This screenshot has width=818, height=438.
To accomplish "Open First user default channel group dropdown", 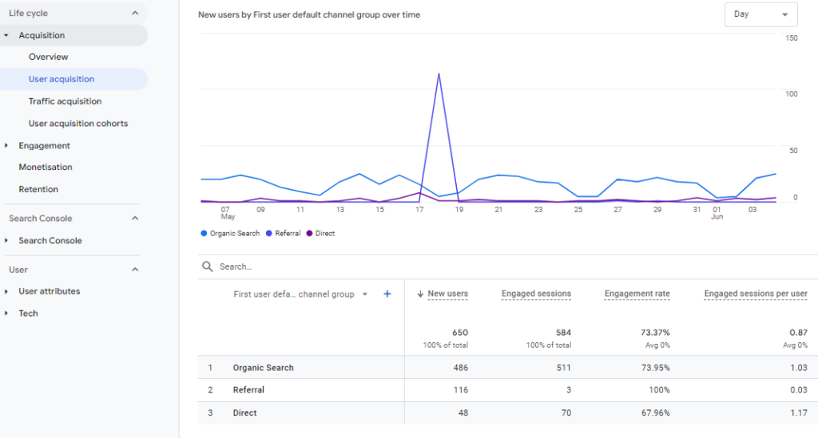I will pyautogui.click(x=365, y=294).
